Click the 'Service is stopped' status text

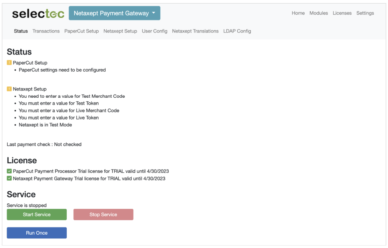27,205
